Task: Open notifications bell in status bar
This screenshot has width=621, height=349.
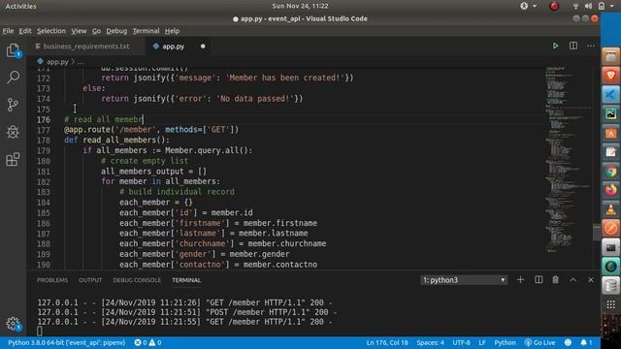Action: point(586,342)
